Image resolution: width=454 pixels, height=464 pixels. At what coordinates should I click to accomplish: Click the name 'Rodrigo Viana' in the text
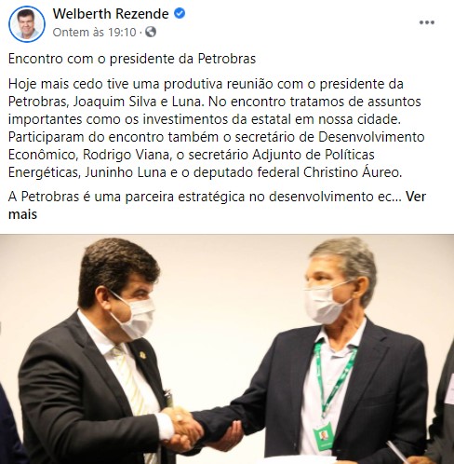[x=126, y=155]
